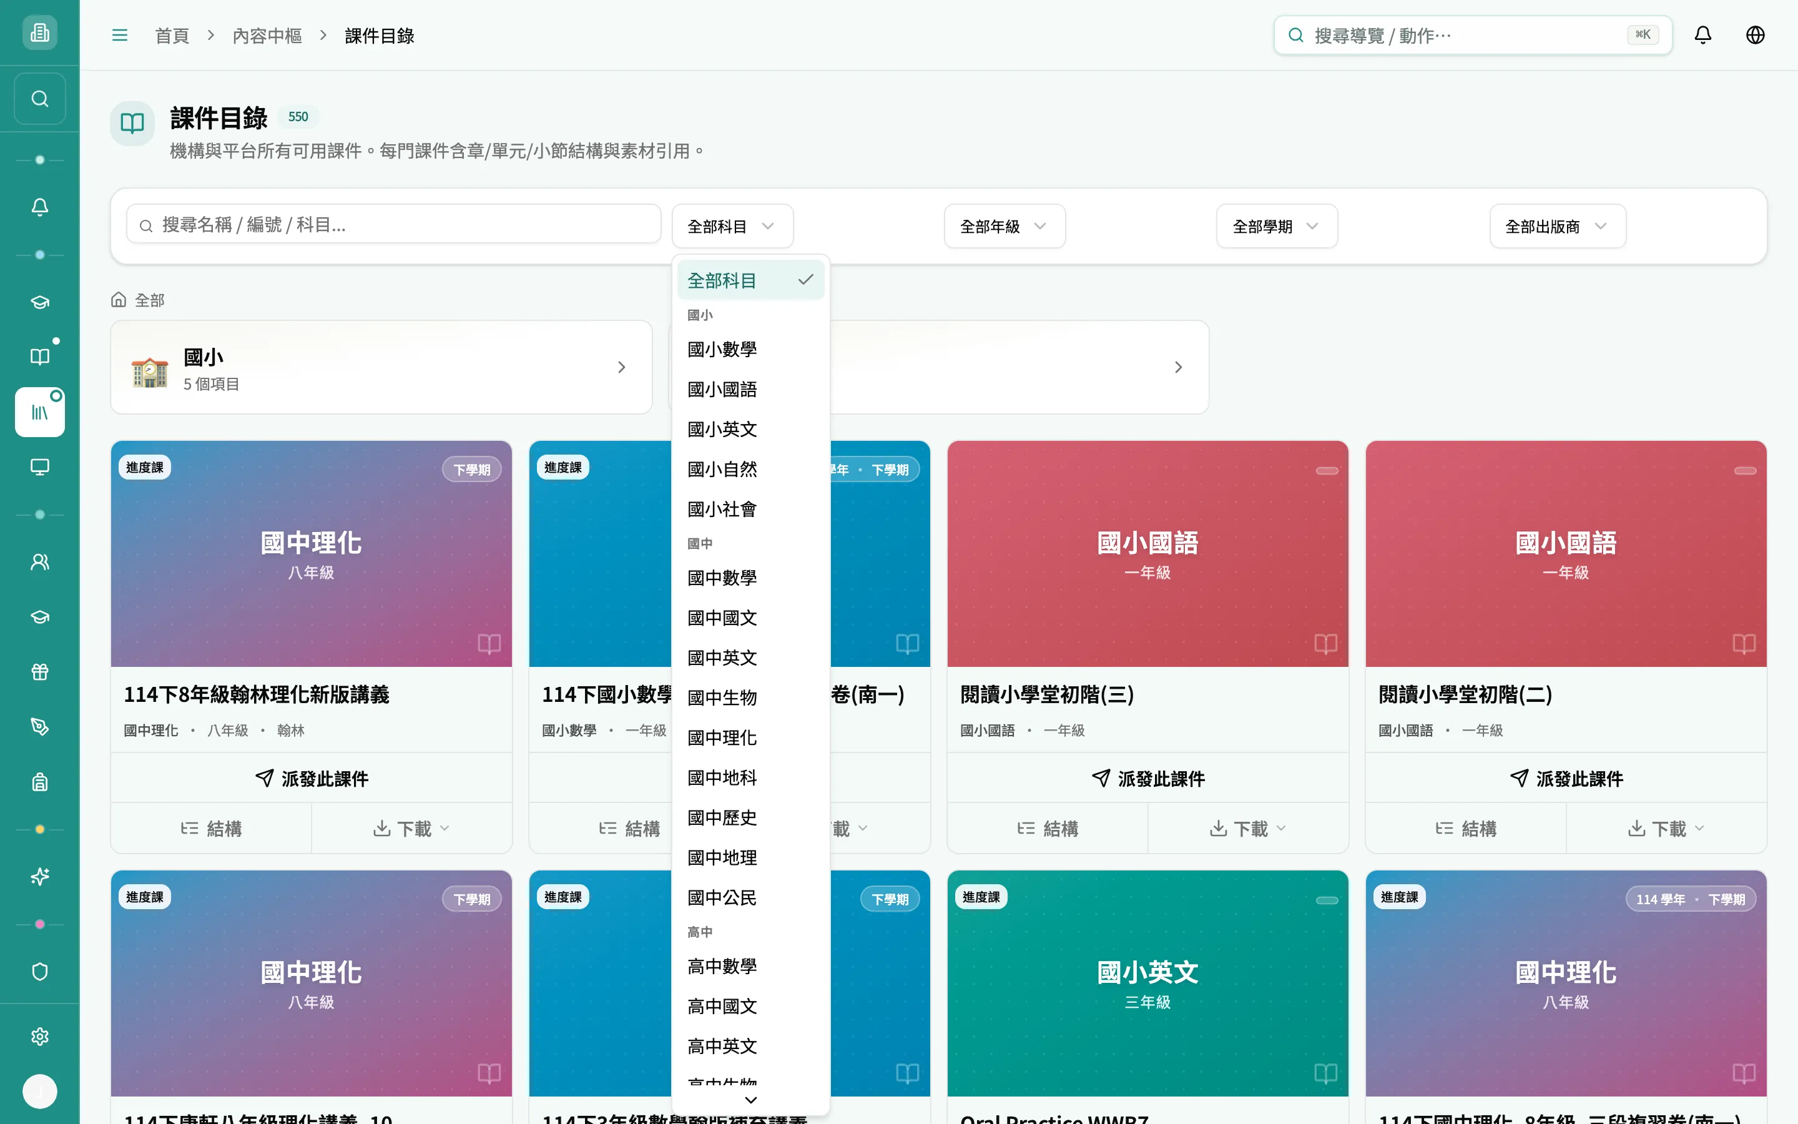The height and width of the screenshot is (1124, 1798).
Task: Open the 全部科目 dropdown button
Action: (732, 226)
